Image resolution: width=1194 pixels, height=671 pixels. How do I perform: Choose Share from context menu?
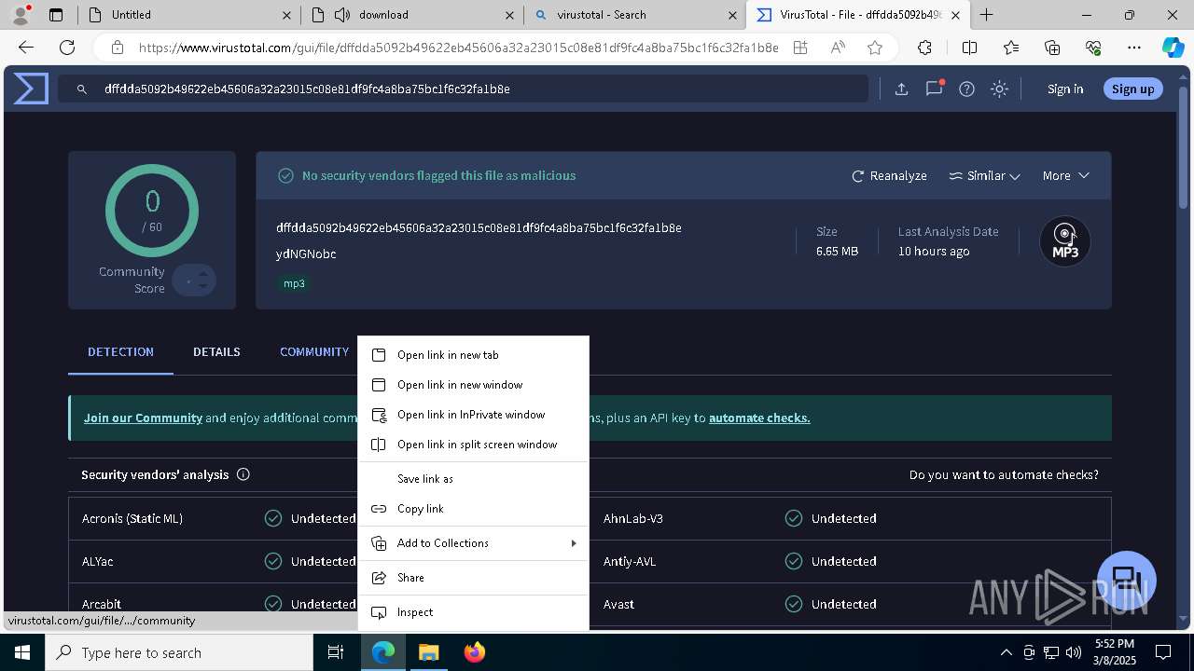click(x=473, y=578)
